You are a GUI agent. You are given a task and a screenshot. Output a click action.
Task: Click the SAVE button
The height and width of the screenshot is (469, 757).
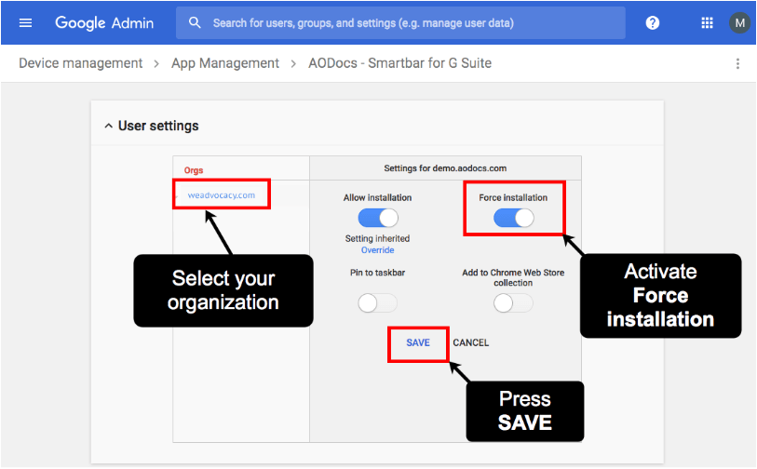pos(417,342)
